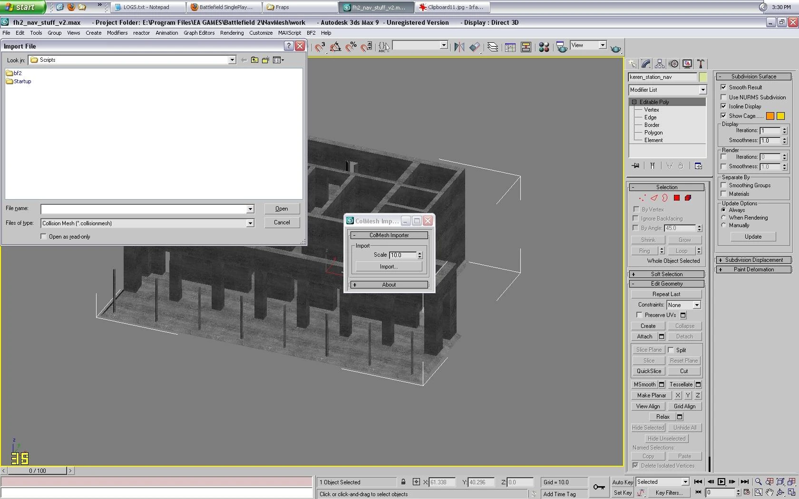
Task: Click the Import... button in ColMesh Importer
Action: (x=389, y=267)
